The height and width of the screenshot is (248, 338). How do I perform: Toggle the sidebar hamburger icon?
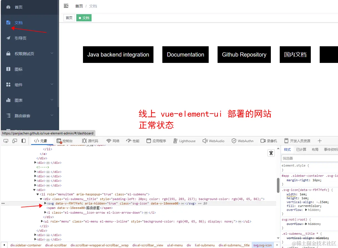[x=66, y=6]
